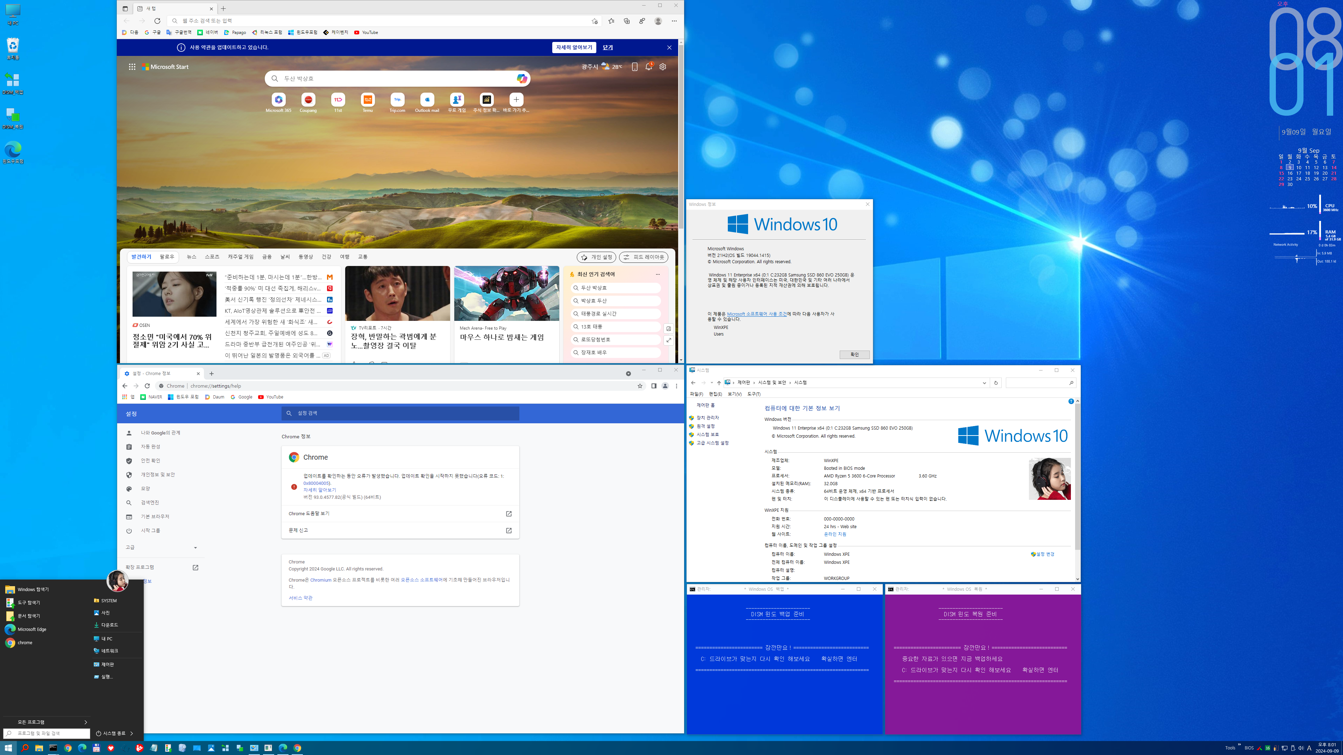
Task: Open Chrome 도움말 보기 row
Action: [400, 514]
